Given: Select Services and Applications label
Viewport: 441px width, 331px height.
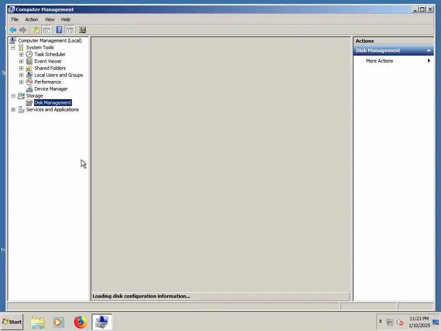Looking at the screenshot, I should (52, 109).
